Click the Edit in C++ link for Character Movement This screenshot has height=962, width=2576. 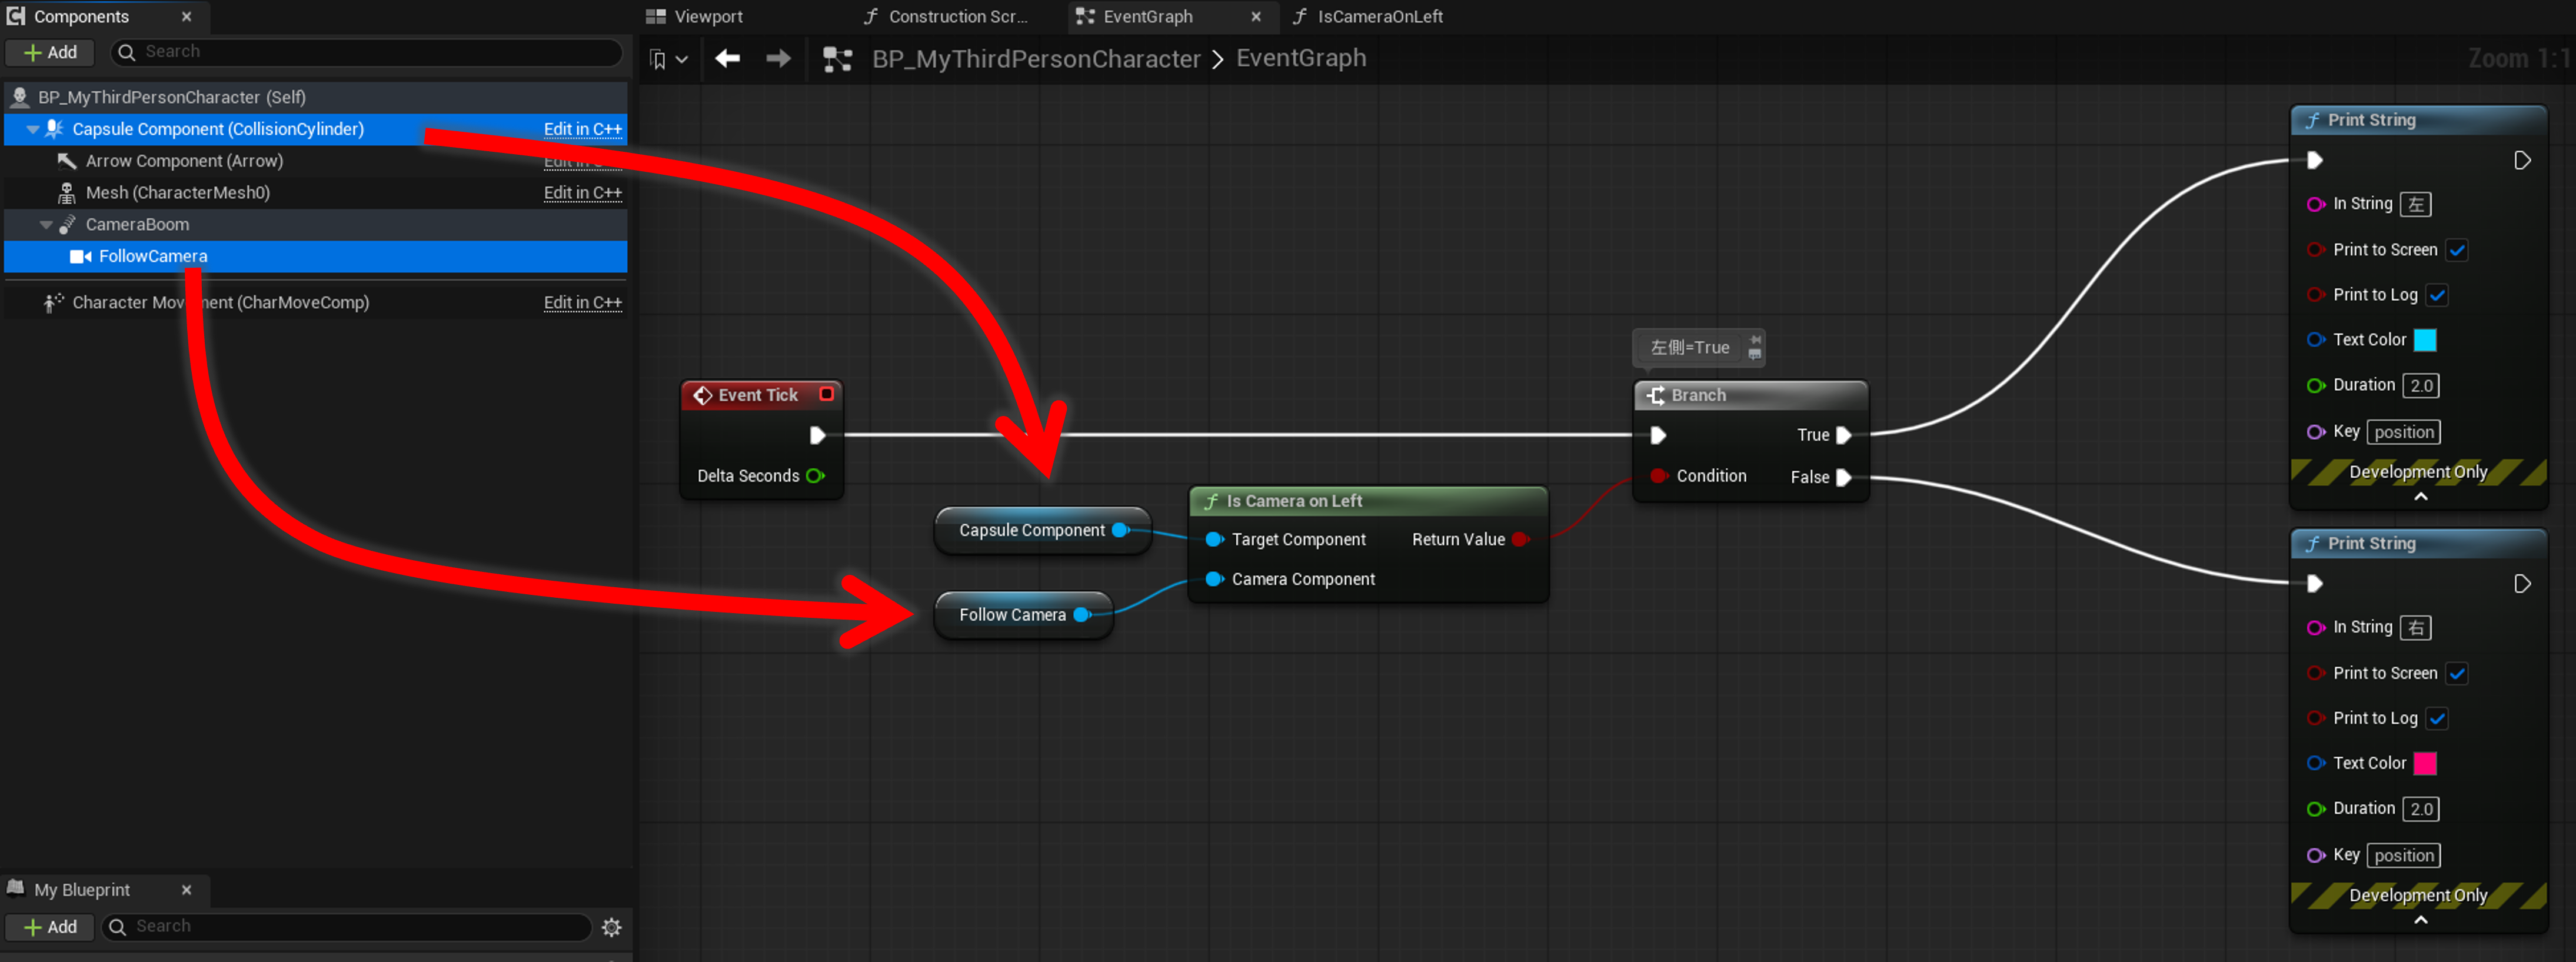tap(582, 302)
